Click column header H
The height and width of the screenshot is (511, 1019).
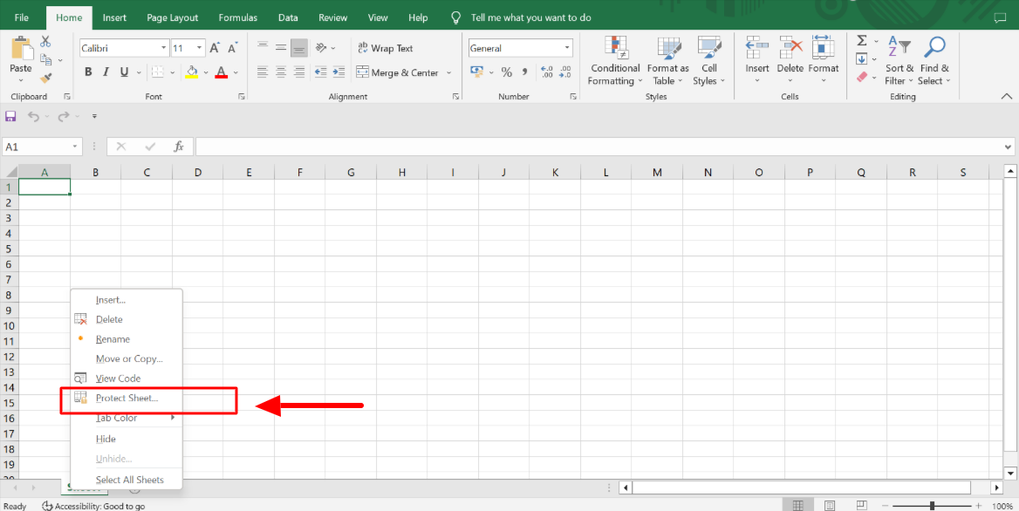pos(401,172)
